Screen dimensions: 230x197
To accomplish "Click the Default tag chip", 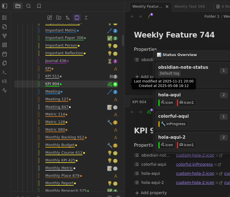I will pos(169,73).
